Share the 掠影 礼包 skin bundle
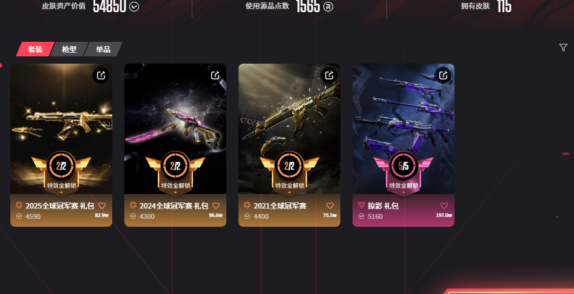The height and width of the screenshot is (294, 574). tap(444, 75)
